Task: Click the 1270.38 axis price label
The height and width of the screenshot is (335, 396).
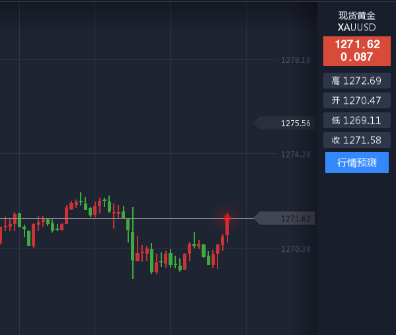Action: click(296, 249)
